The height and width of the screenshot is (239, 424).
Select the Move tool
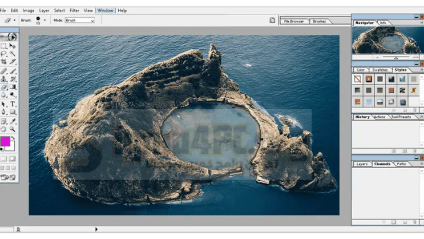13,46
